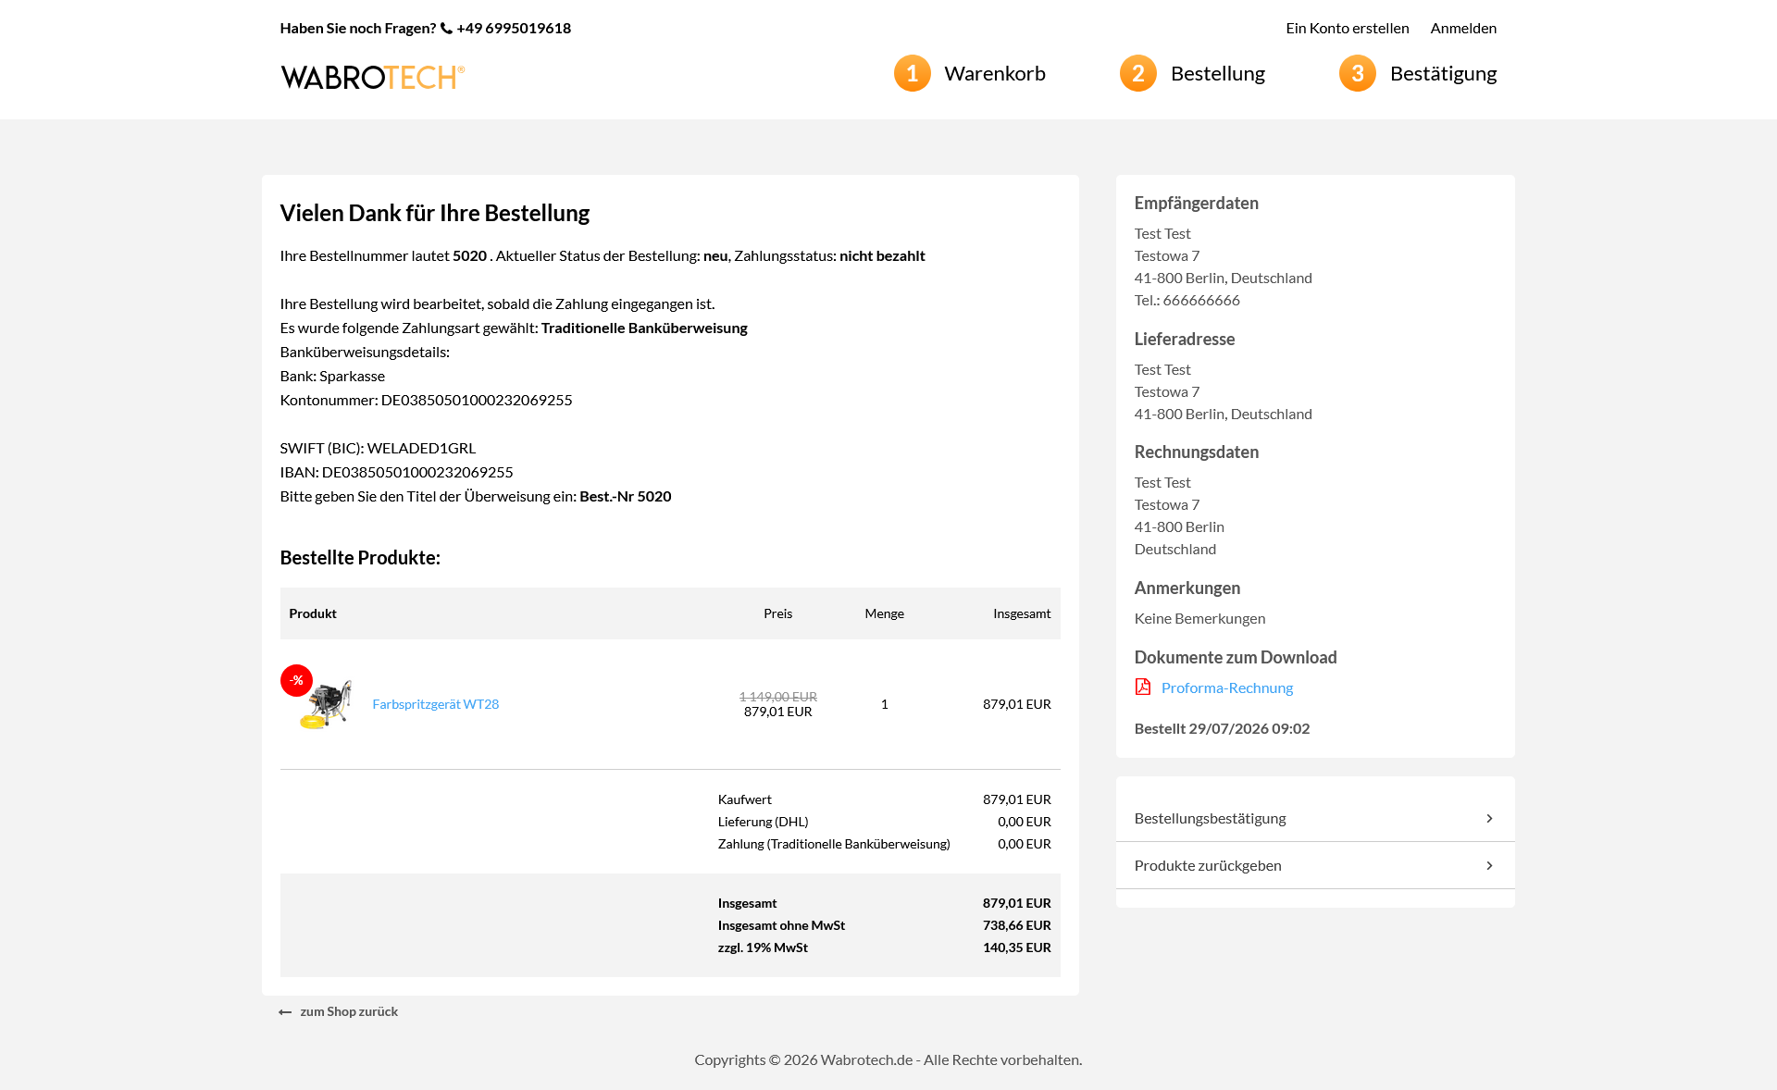Viewport: 1777px width, 1090px height.
Task: Click phone number +49 6995019618
Action: coord(514,28)
